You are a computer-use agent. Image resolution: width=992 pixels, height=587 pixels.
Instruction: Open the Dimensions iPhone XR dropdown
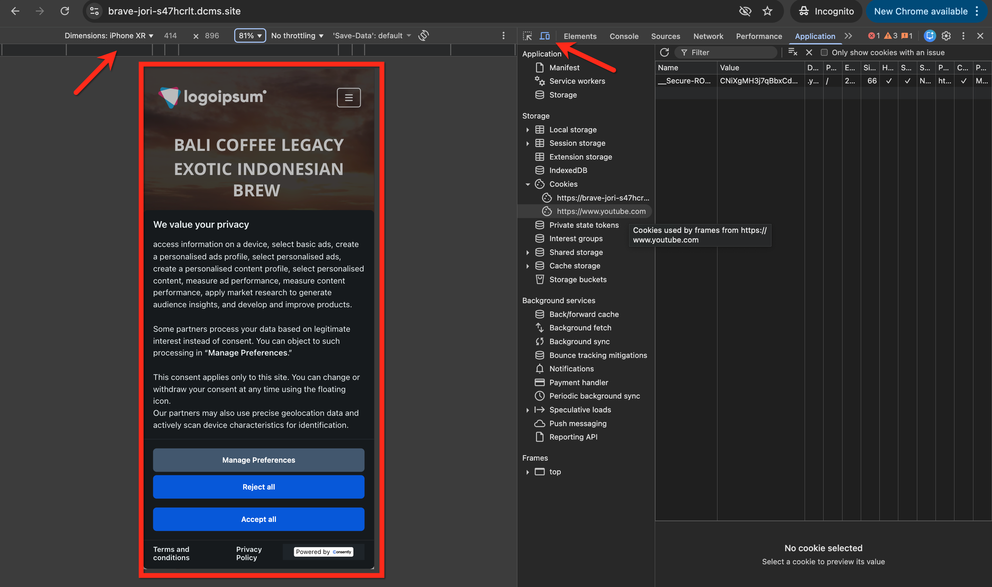(x=109, y=35)
